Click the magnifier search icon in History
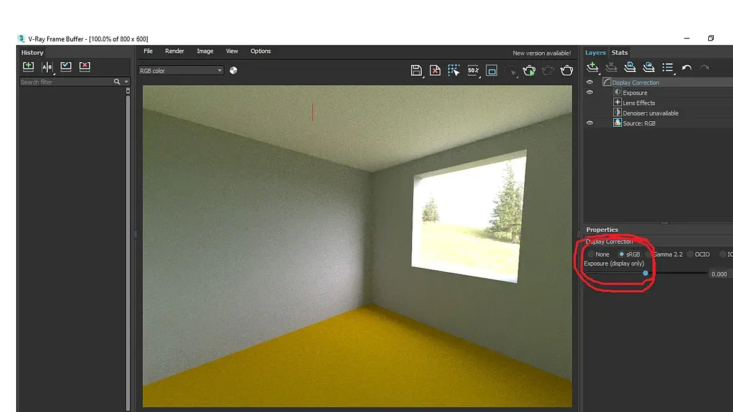Image resolution: width=733 pixels, height=412 pixels. (117, 82)
